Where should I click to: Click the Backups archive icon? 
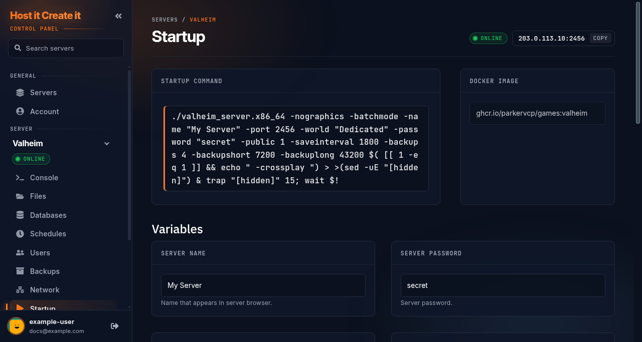(20, 271)
